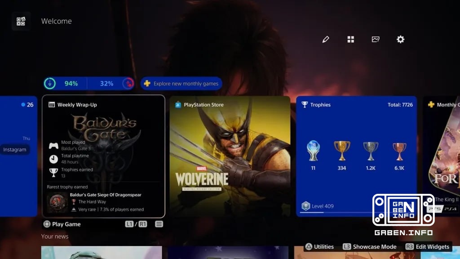Click the PlayStation Plus icon in Explore pill
The height and width of the screenshot is (259, 460).
[x=147, y=84]
